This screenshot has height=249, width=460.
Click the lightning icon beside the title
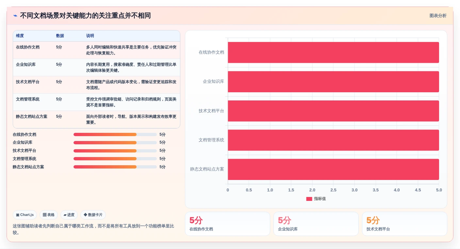15,16
